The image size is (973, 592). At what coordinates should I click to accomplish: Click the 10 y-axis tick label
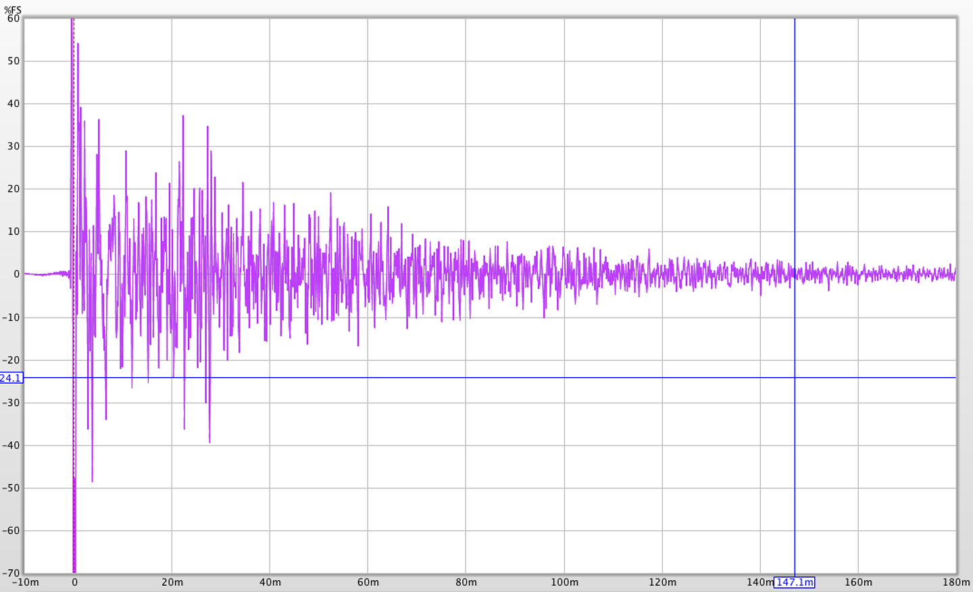pos(14,232)
